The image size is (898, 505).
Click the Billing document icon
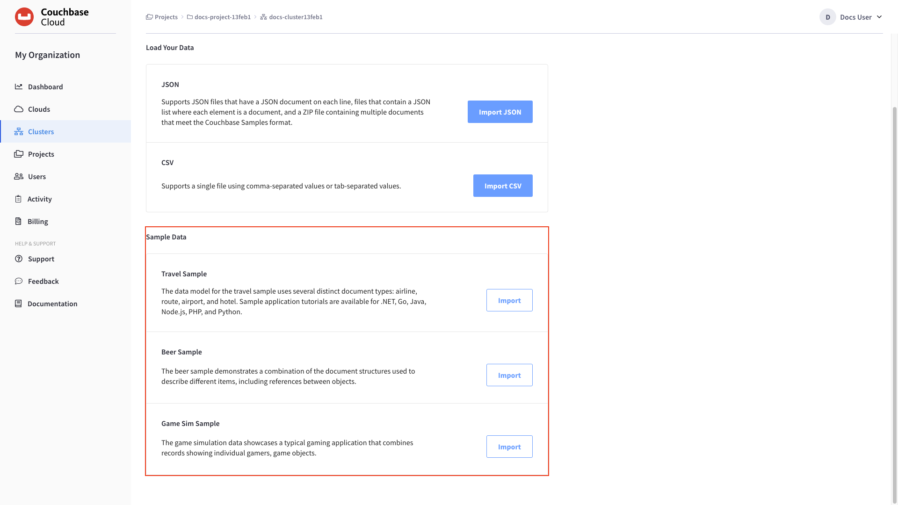click(18, 221)
